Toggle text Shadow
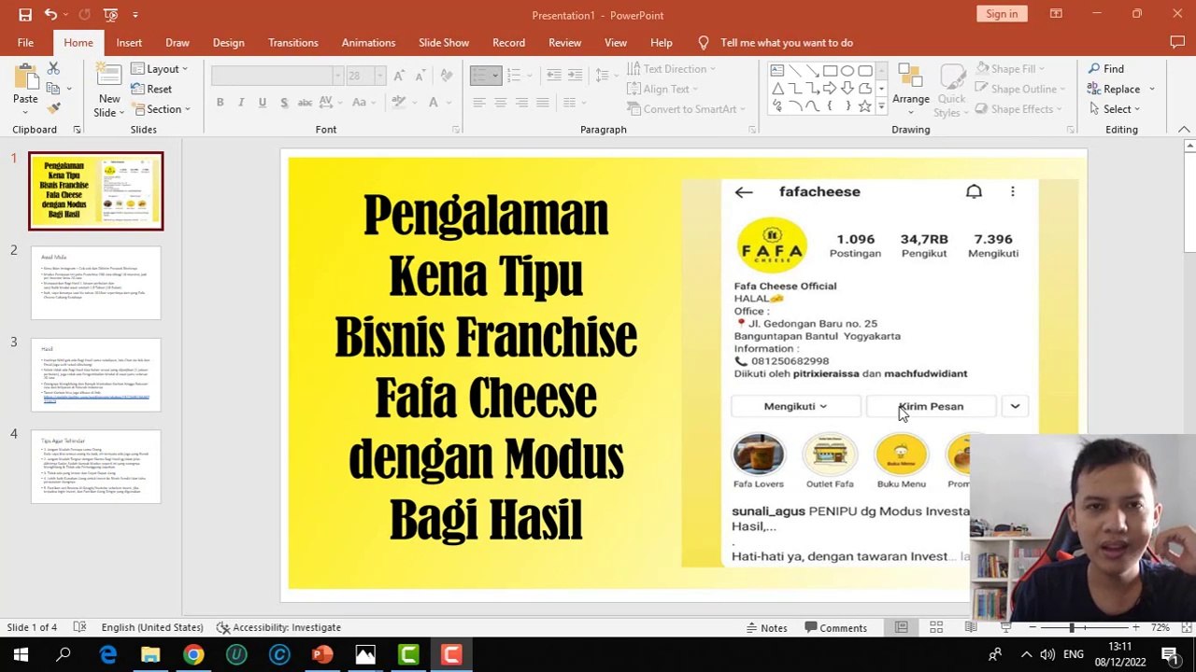1196x672 pixels. (283, 102)
